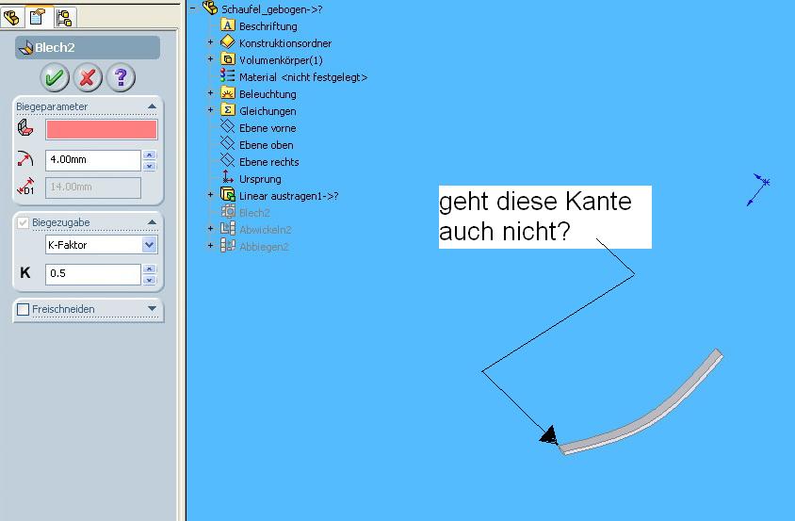
Task: Select the Schaufel_gebogen part icon
Action: [210, 8]
